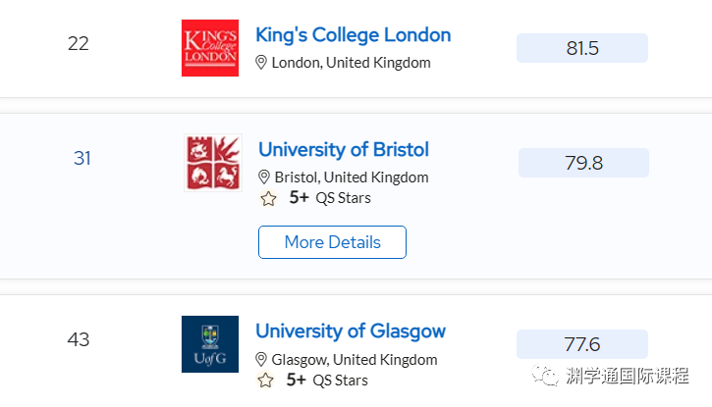This screenshot has height=407, width=712.
Task: Click the University of Bristol crest logo
Action: [x=213, y=163]
